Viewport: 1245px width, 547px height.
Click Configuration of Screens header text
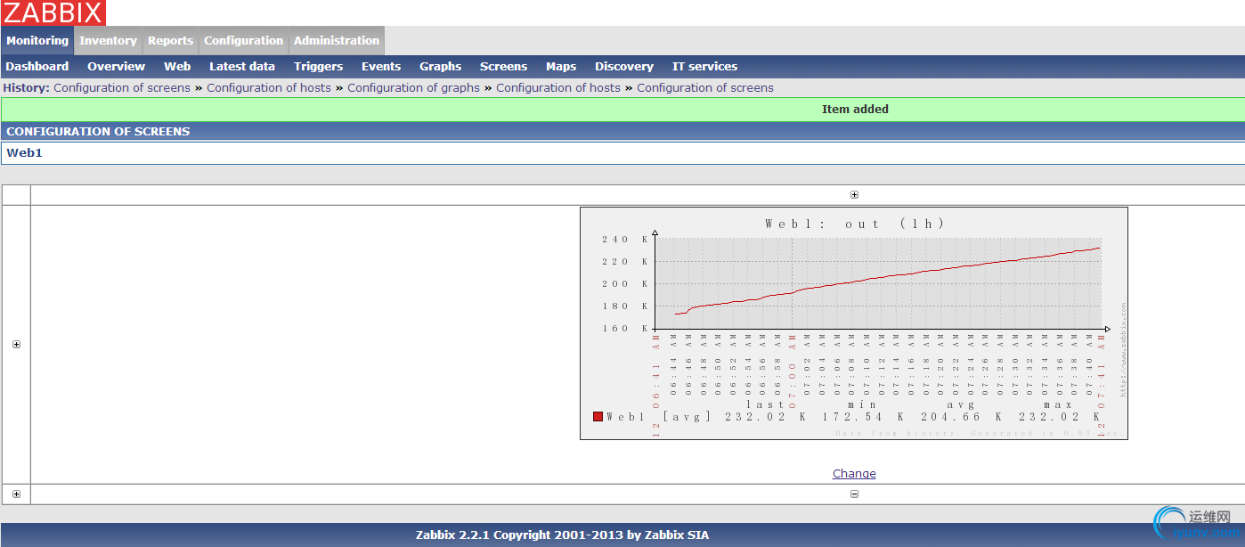click(98, 132)
